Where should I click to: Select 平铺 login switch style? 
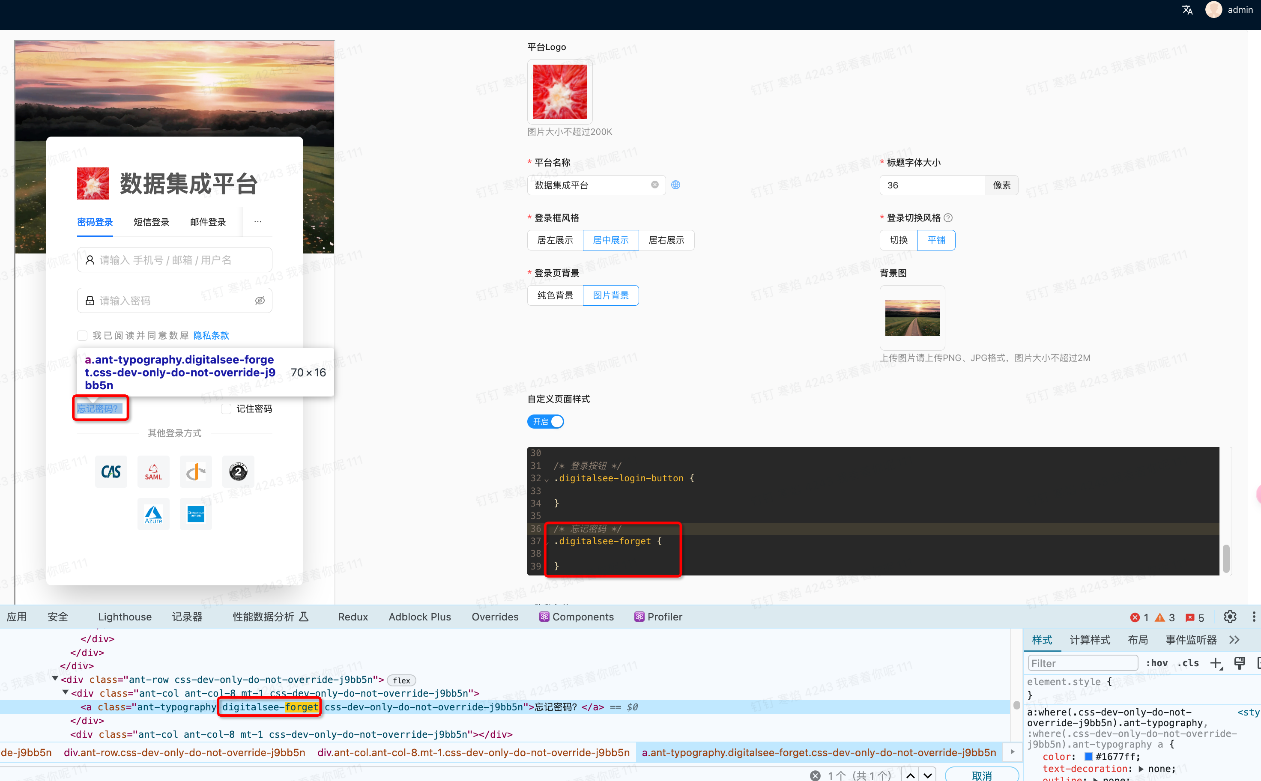936,240
